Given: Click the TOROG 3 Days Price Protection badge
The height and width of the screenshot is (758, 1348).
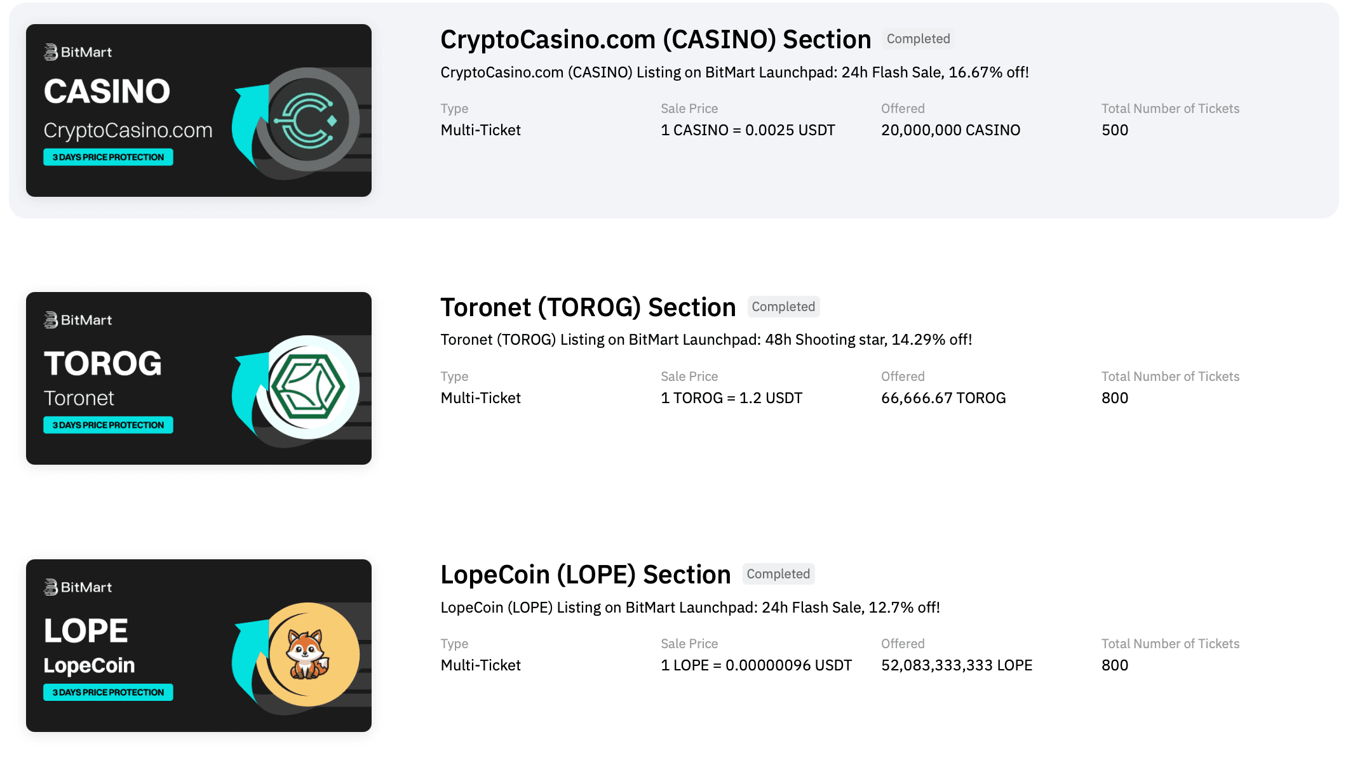Looking at the screenshot, I should (108, 425).
